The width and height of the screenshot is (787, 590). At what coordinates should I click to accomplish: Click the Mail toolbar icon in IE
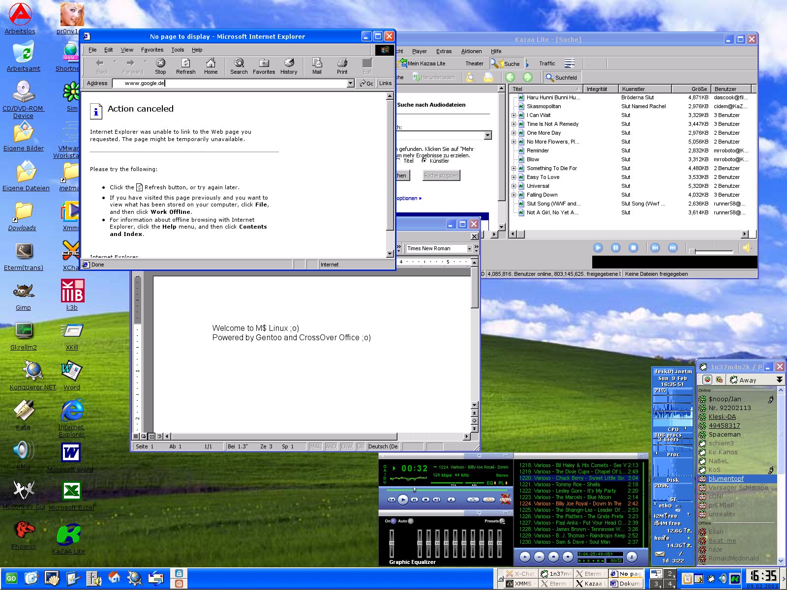317,66
